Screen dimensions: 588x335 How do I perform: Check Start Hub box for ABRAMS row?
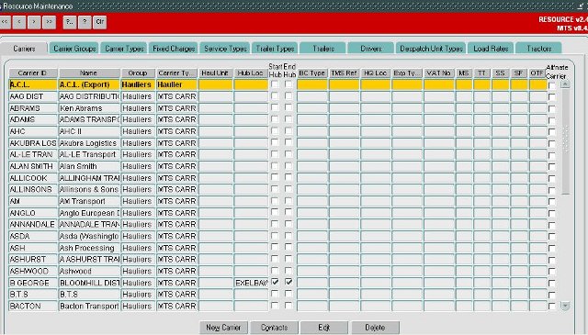(x=275, y=107)
